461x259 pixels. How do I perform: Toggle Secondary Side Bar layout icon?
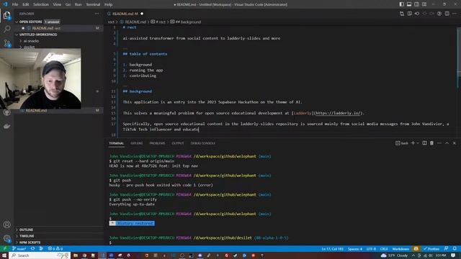click(416, 4)
